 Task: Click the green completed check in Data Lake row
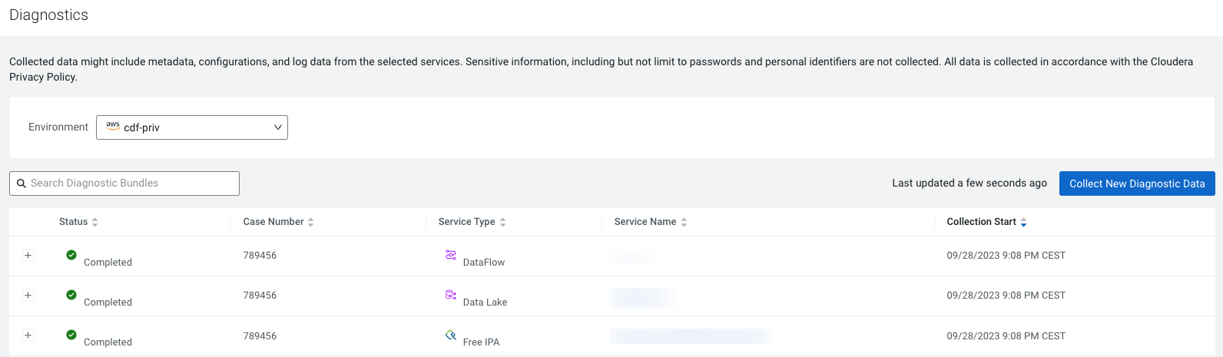[71, 295]
